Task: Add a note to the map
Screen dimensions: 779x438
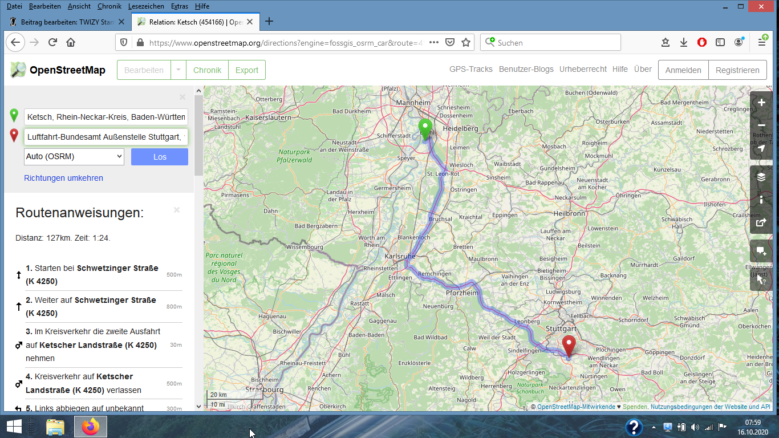Action: pos(761,251)
